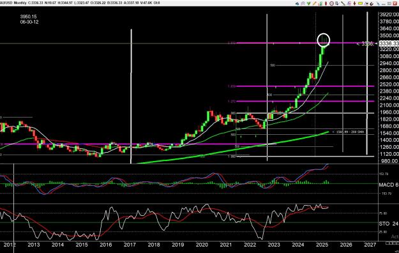Minimize the chart window
This screenshot has height=253, width=399.
[x=384, y=4]
